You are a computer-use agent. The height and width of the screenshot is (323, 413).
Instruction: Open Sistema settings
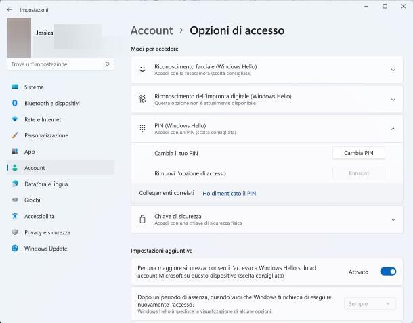[x=61, y=87]
